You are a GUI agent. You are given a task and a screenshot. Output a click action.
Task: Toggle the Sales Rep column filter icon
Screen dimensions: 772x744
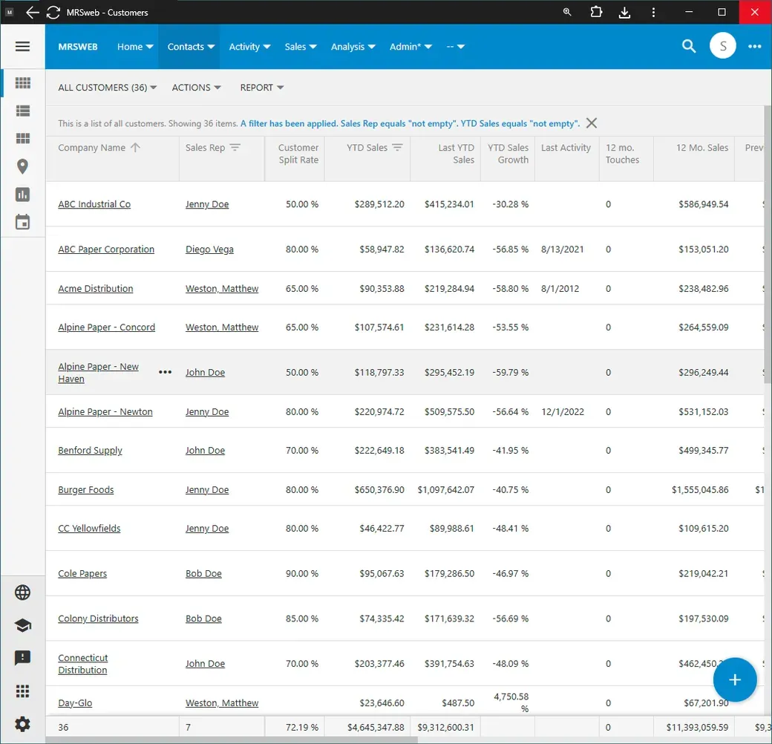tap(235, 148)
